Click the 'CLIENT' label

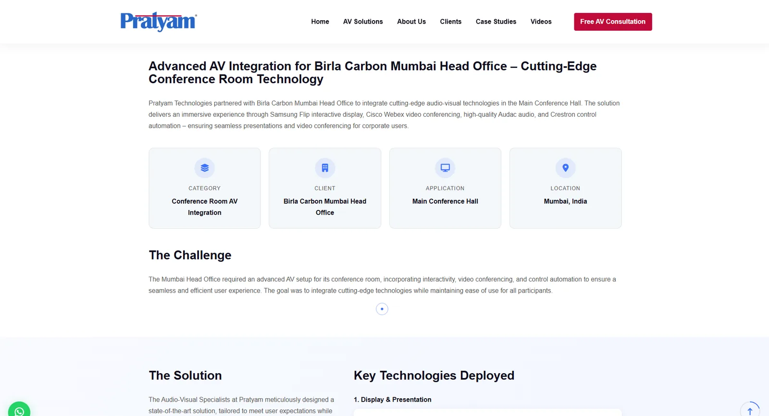pyautogui.click(x=325, y=188)
